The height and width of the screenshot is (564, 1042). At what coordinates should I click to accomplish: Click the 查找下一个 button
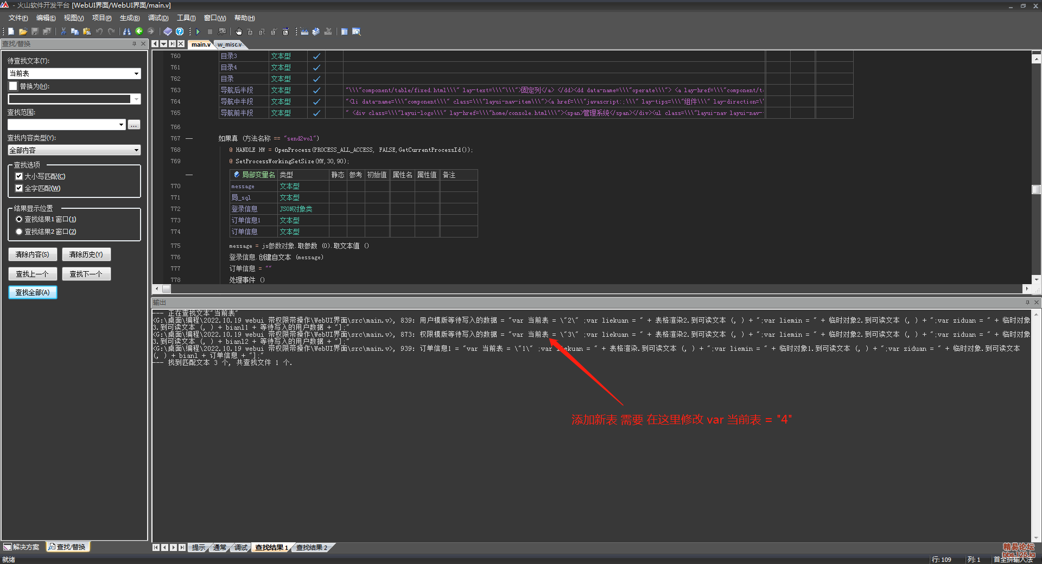tap(86, 274)
